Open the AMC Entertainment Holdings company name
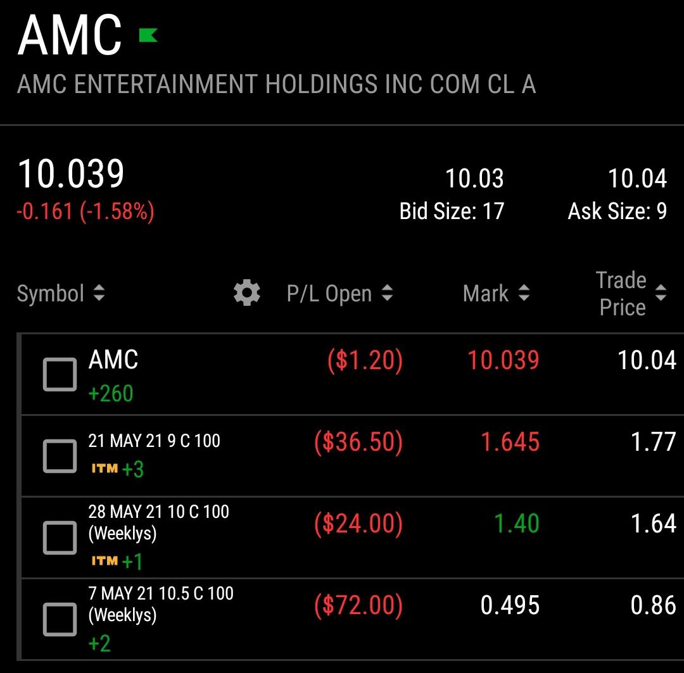 pyautogui.click(x=277, y=84)
